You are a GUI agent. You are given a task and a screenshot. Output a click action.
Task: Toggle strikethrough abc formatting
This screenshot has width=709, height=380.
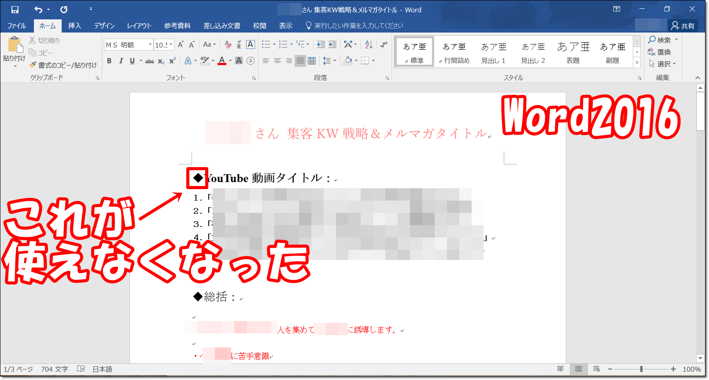tap(150, 61)
